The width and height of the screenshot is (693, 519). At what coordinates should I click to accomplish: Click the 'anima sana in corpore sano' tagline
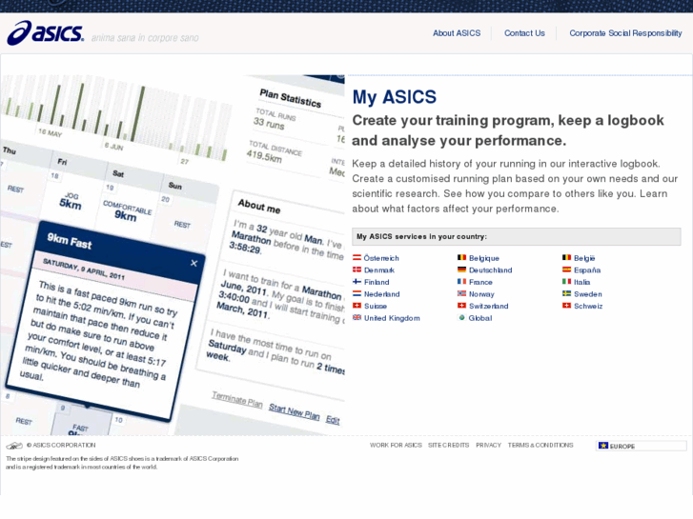tap(145, 38)
